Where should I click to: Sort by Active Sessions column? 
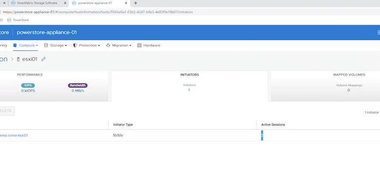pos(273,125)
